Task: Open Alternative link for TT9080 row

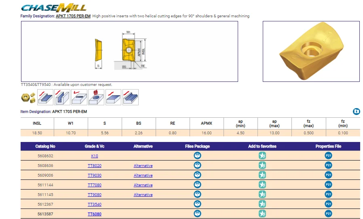Action: (x=143, y=195)
